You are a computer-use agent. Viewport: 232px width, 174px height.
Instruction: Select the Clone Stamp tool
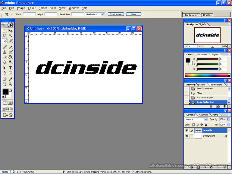coord(5,52)
